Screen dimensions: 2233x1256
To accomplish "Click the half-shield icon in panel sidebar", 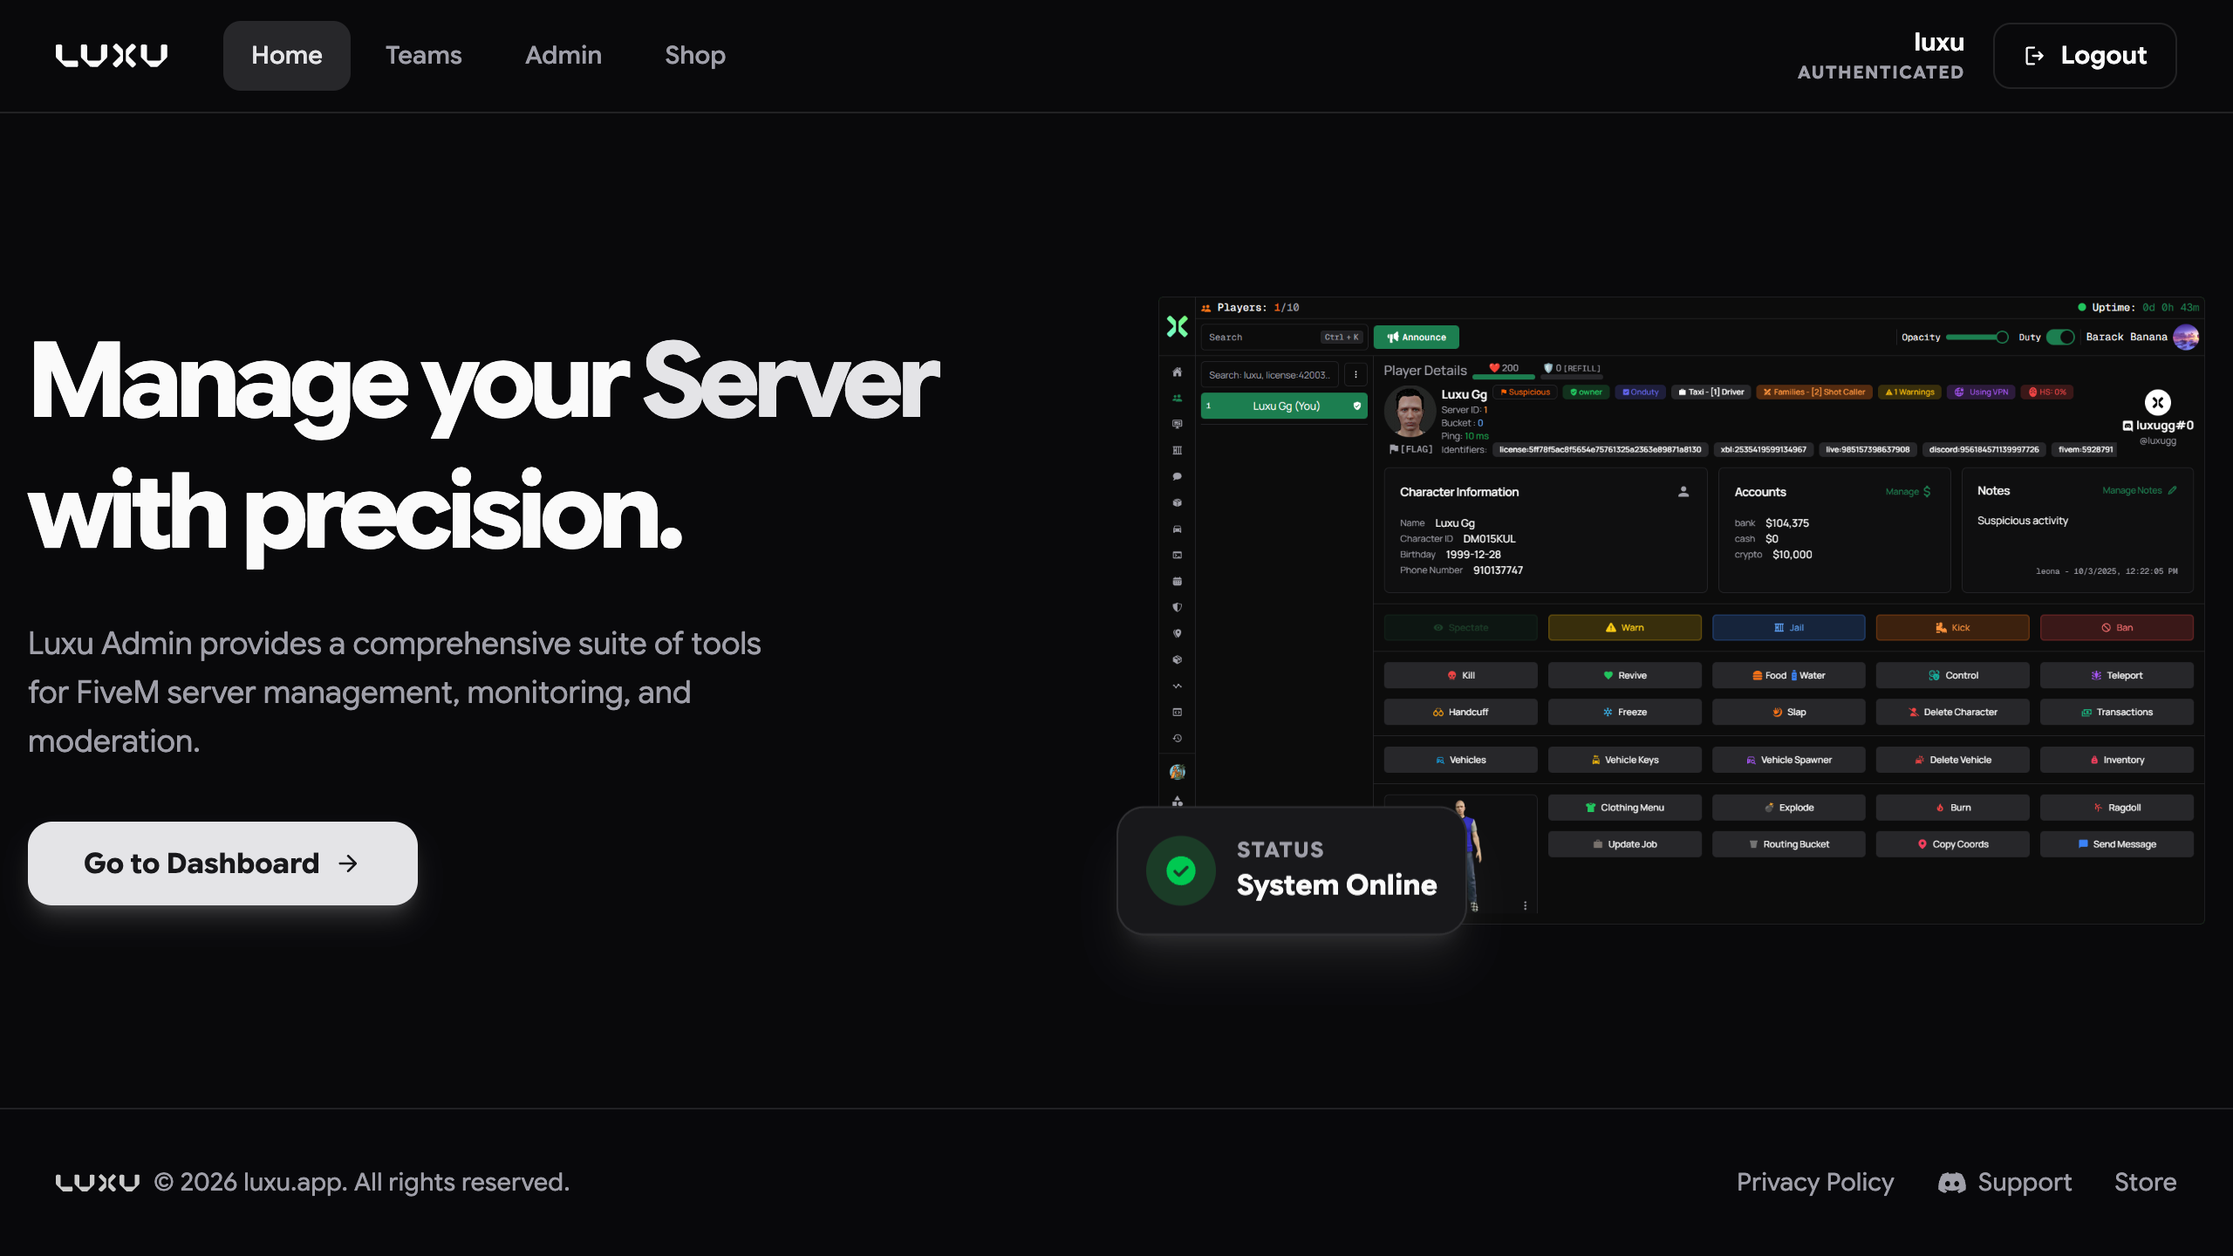I will point(1177,608).
